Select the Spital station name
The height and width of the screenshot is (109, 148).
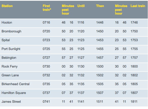click(6, 40)
